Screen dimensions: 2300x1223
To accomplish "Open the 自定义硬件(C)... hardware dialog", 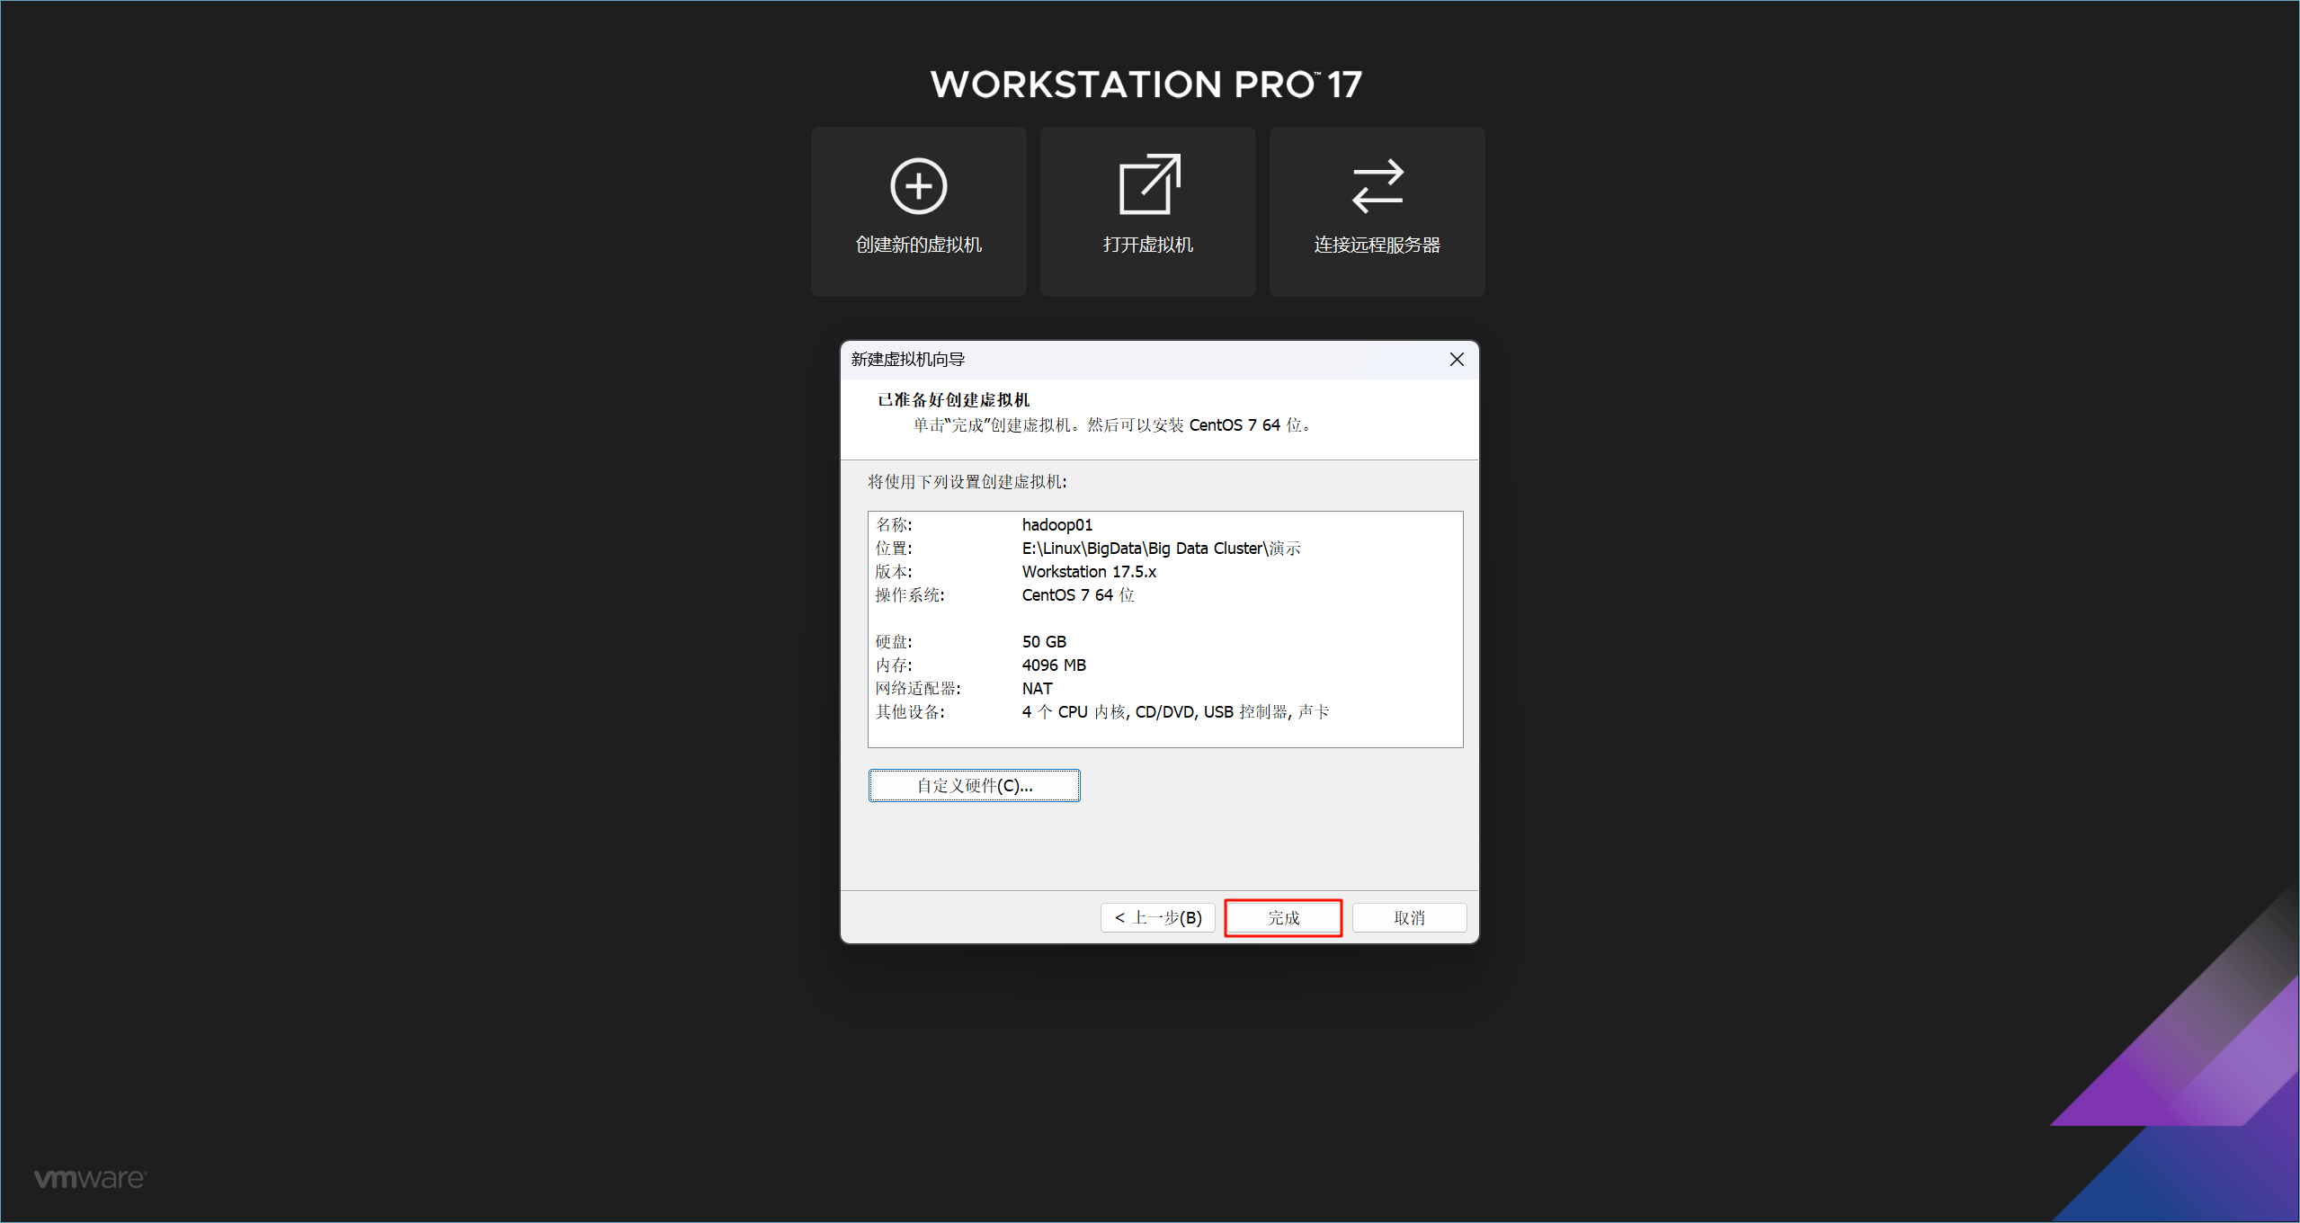I will coord(974,785).
